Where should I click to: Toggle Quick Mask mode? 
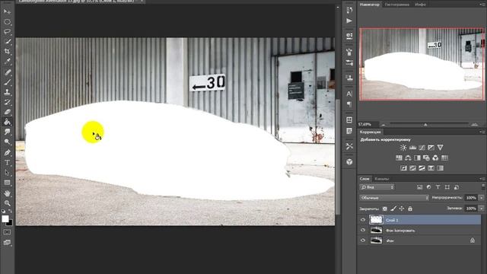(7, 232)
